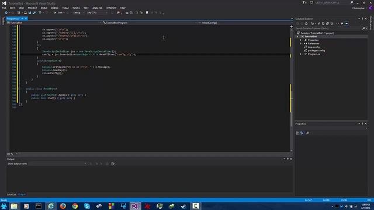Click the Start debugging play button

(x=55, y=13)
